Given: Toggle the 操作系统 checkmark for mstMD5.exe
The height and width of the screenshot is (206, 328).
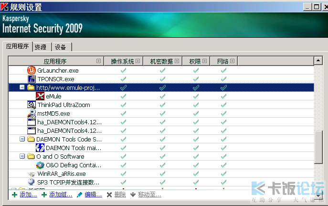Looking at the screenshot, I should [x=123, y=113].
